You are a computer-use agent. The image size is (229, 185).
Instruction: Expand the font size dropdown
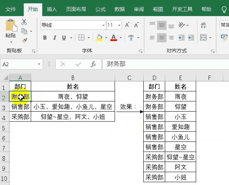[x=119, y=25]
